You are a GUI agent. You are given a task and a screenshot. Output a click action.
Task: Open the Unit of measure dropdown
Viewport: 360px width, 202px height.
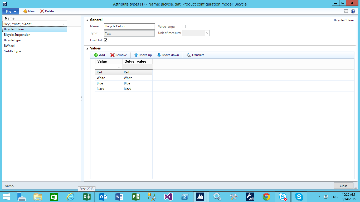click(x=207, y=33)
